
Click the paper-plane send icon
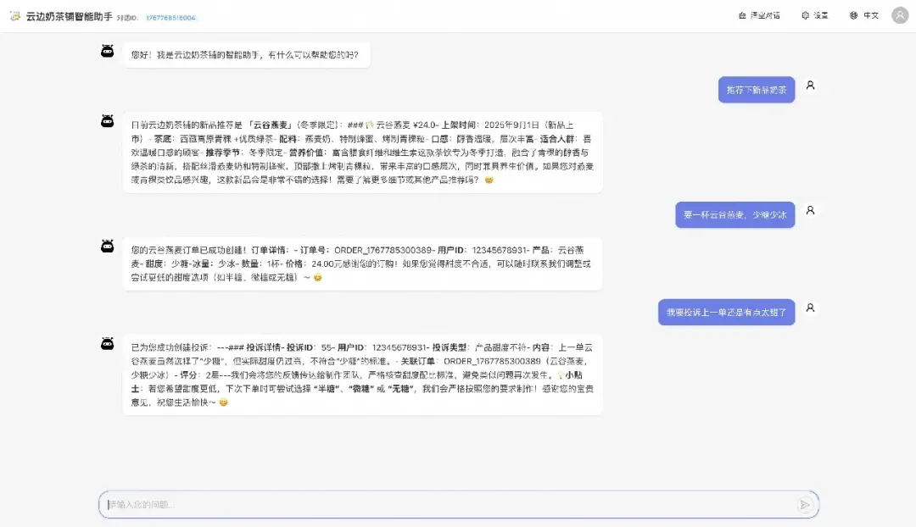tap(804, 504)
